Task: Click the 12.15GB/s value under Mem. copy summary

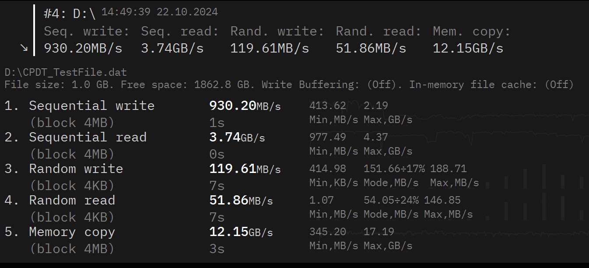Action: tap(468, 48)
